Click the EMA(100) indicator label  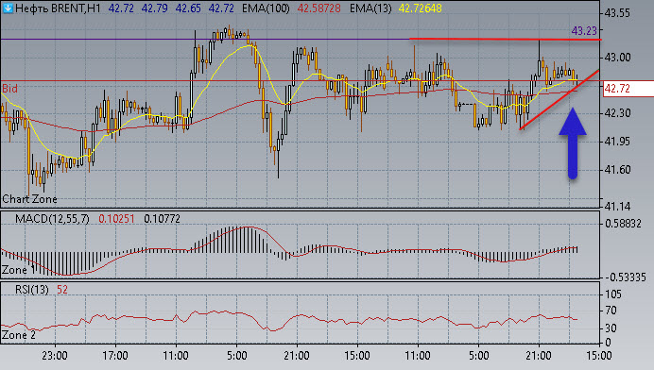(x=266, y=8)
